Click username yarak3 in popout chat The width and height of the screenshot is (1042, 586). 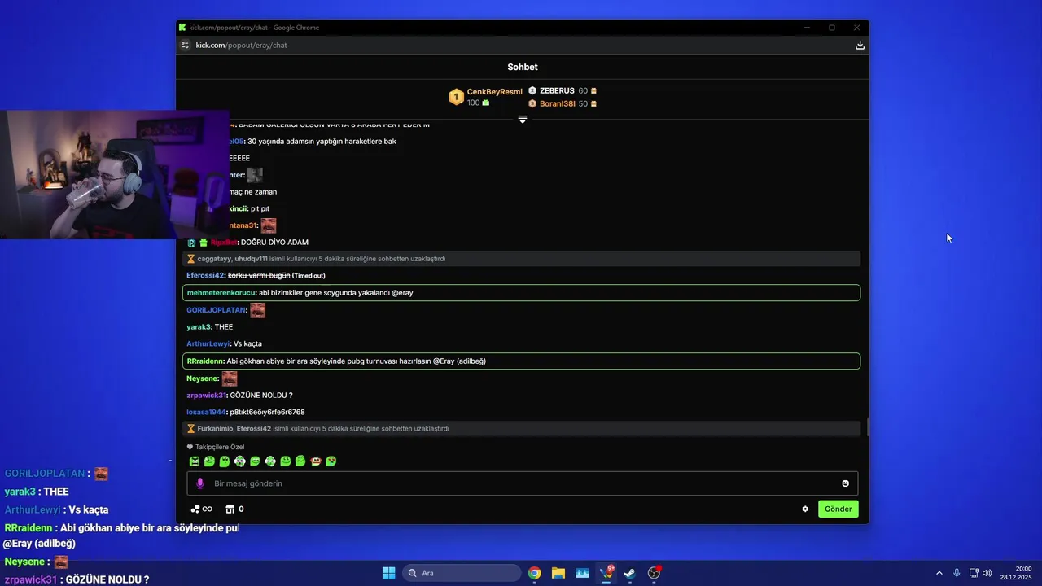pos(198,327)
